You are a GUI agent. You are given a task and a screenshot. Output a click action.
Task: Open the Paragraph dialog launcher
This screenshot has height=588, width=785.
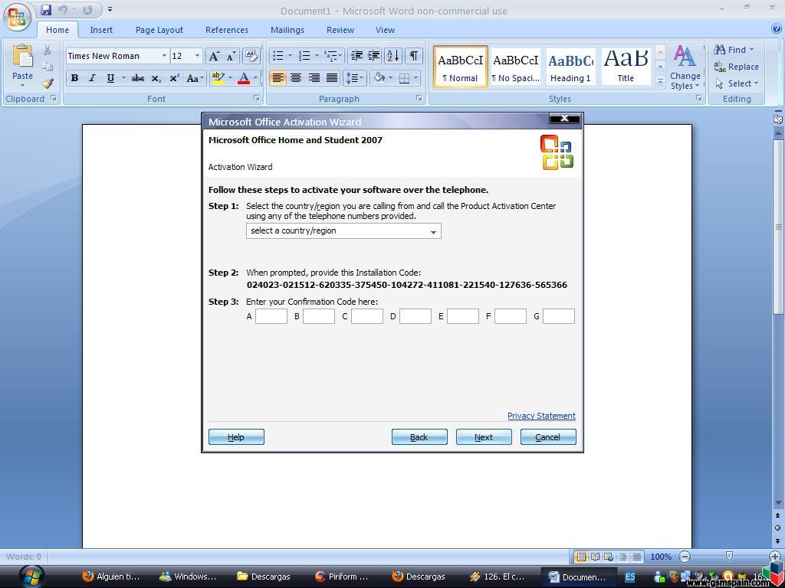pos(419,99)
